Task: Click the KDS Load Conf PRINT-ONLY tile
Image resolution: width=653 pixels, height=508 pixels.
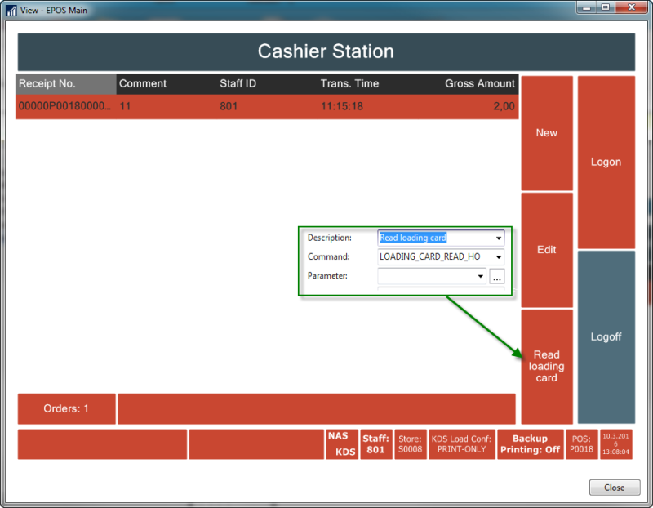Action: (461, 444)
